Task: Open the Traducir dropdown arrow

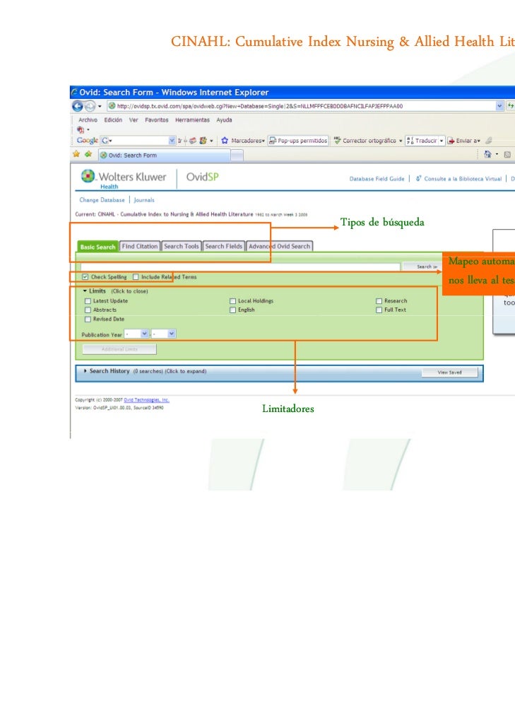Action: pos(442,140)
